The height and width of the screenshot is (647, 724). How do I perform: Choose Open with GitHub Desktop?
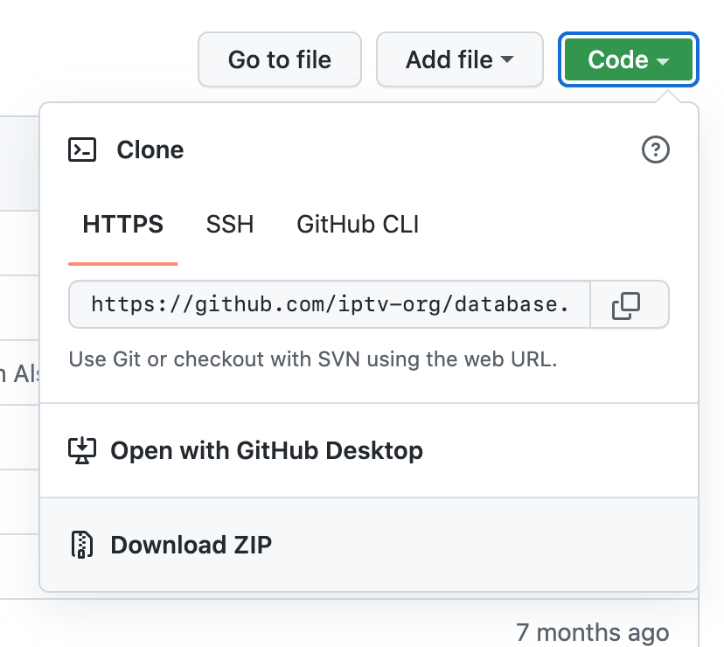click(266, 450)
